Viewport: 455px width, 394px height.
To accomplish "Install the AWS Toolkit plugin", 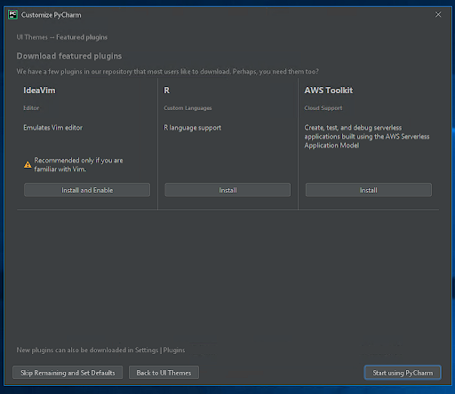I will click(x=369, y=190).
